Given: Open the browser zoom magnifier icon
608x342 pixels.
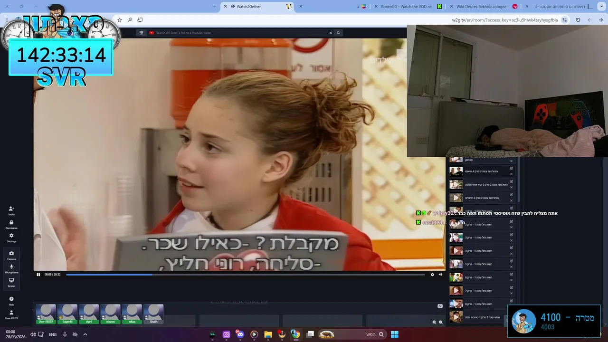Looking at the screenshot, I should click(130, 20).
